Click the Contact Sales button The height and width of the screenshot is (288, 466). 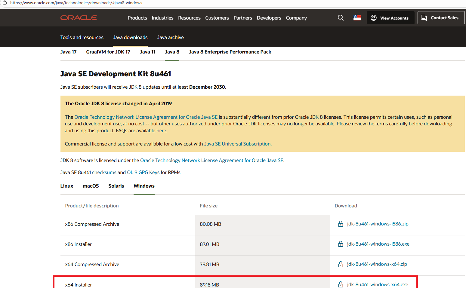coord(441,18)
